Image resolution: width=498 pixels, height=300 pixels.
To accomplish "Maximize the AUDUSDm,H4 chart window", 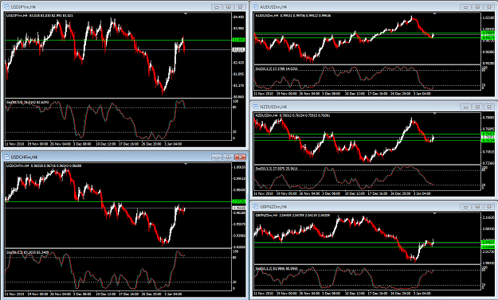I will point(477,6).
